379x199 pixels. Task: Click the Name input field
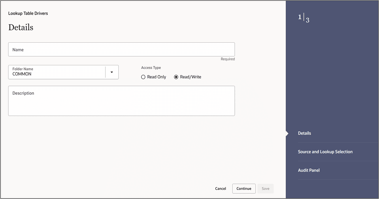point(121,49)
